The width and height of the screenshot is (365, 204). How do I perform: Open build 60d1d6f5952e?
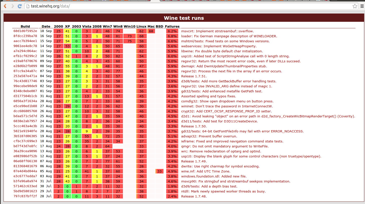[25, 31]
